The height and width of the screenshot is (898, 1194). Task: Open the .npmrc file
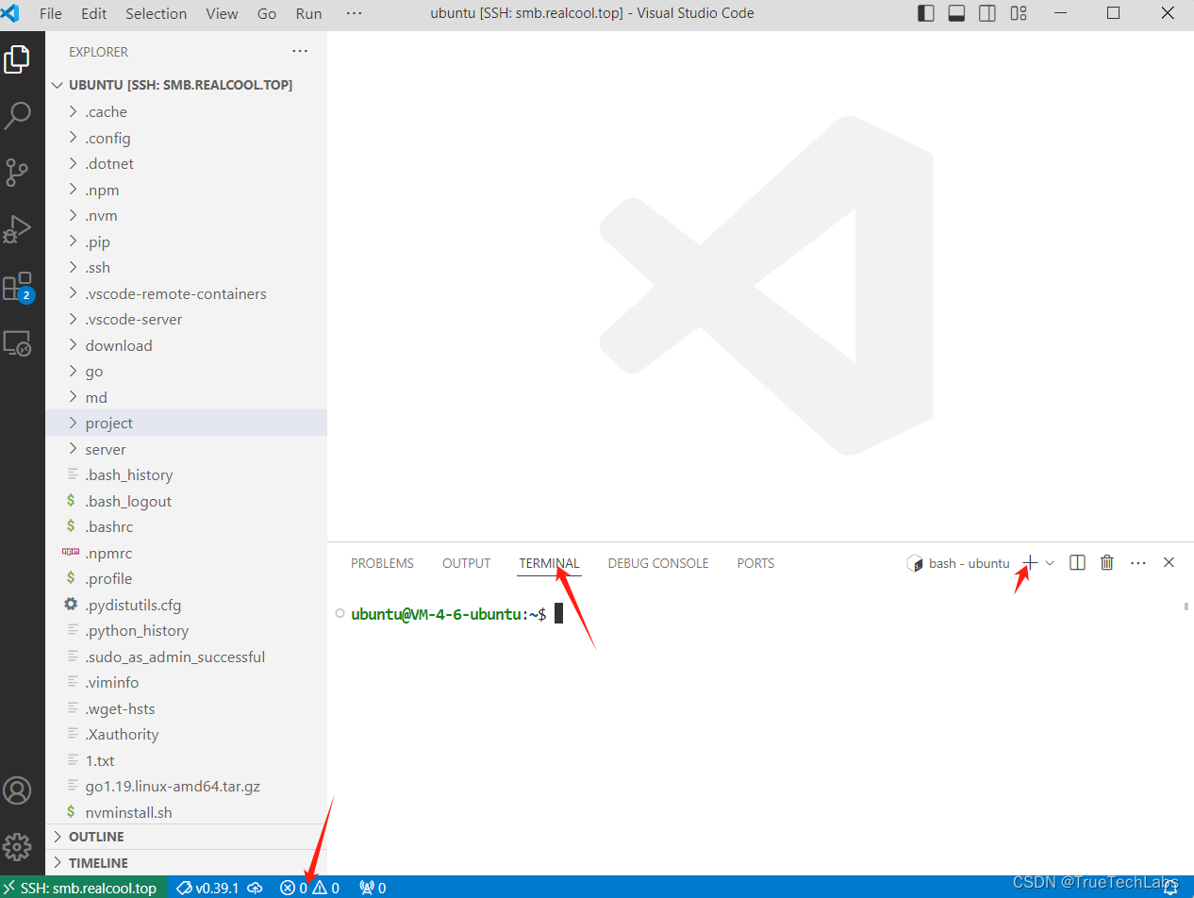tap(187, 553)
